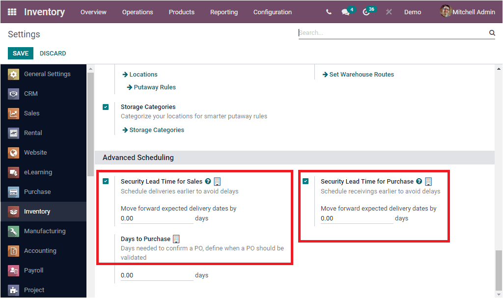
Task: Uncheck Security Lead Time for Sales
Action: pyautogui.click(x=106, y=181)
